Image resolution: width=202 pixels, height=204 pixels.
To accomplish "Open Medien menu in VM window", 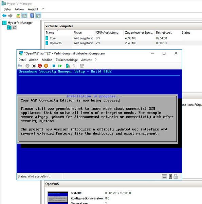I will 47,60.
